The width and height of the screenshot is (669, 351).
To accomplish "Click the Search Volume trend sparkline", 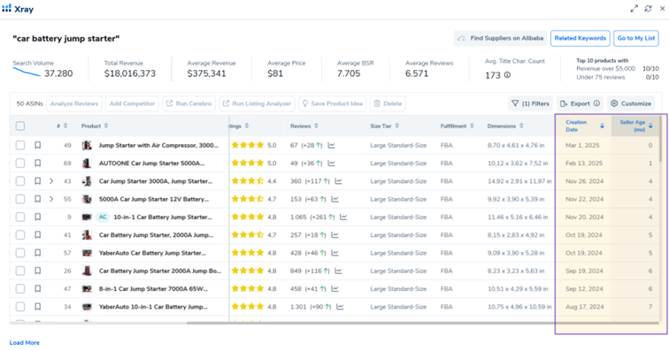I will pos(27,72).
